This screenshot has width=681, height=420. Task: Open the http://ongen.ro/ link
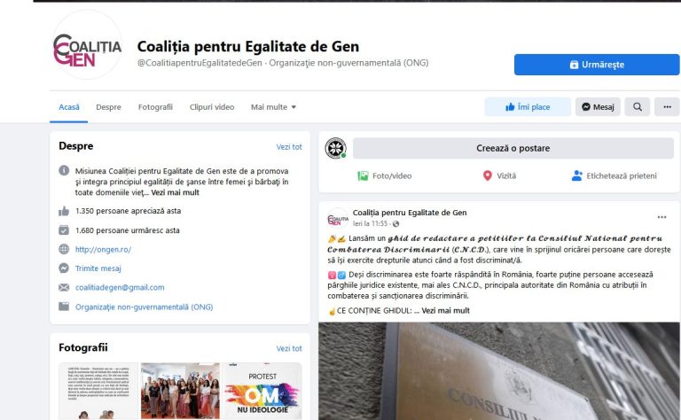[104, 250]
